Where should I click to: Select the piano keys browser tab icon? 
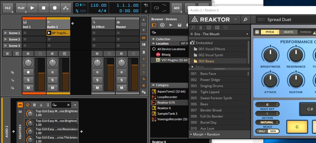179,25
